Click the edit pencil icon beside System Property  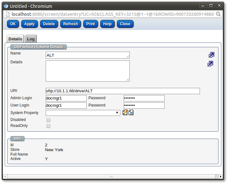coord(125,112)
